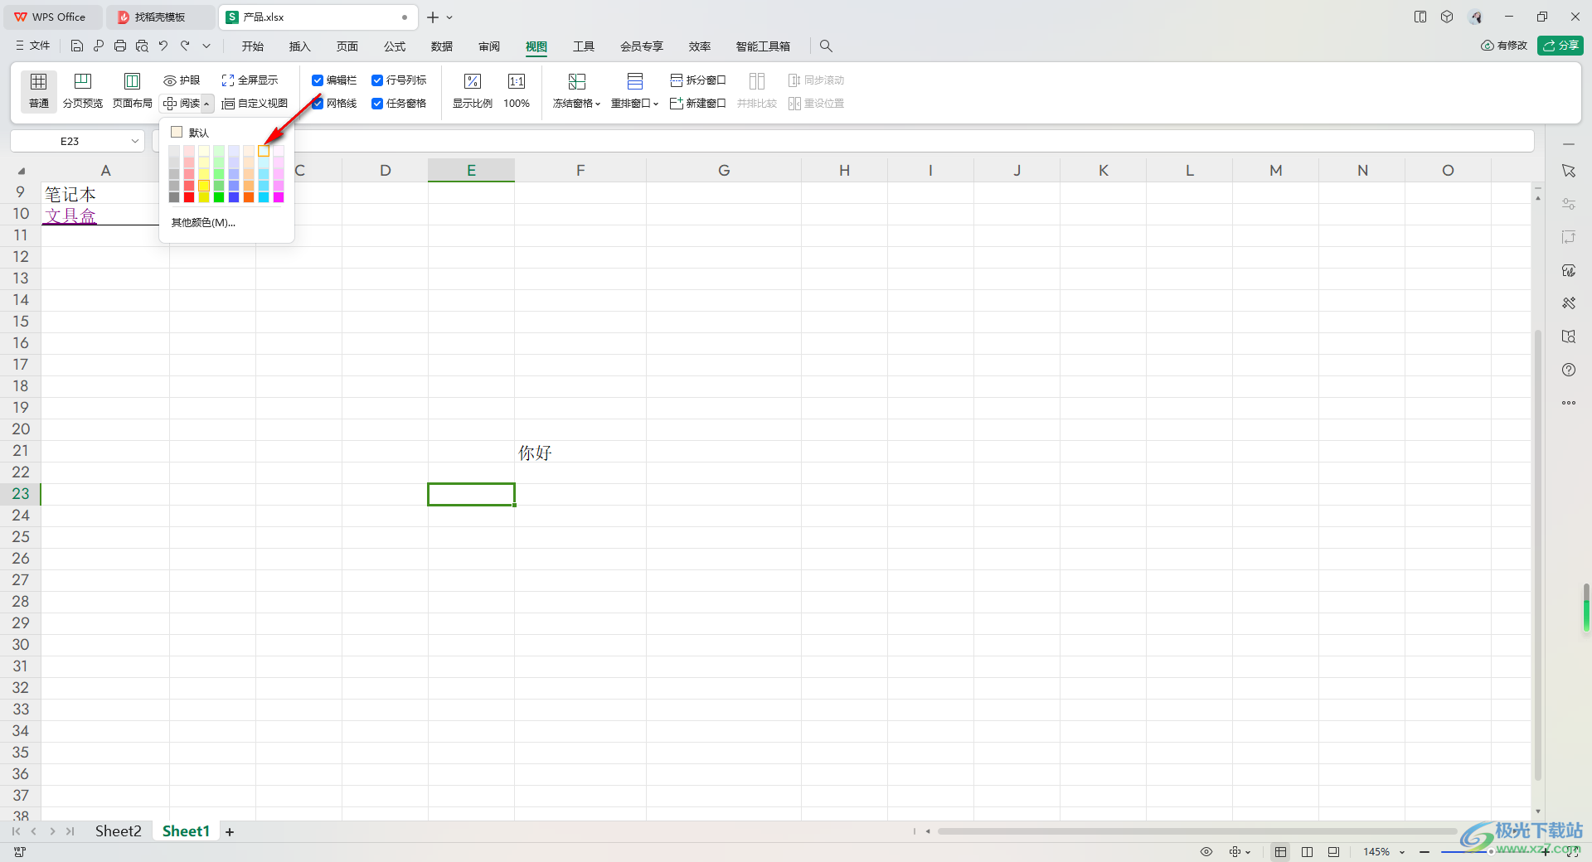Reset zoom with the 100% icon
This screenshot has width=1592, height=862.
[x=517, y=90]
